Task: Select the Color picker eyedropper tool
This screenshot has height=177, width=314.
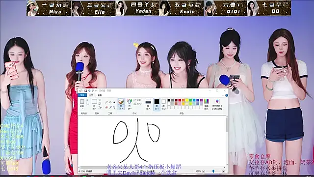Action: [110, 108]
